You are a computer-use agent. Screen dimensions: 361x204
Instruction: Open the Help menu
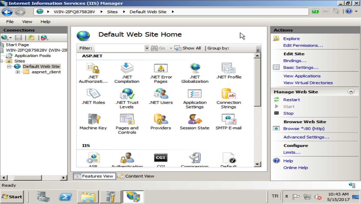[x=45, y=22]
